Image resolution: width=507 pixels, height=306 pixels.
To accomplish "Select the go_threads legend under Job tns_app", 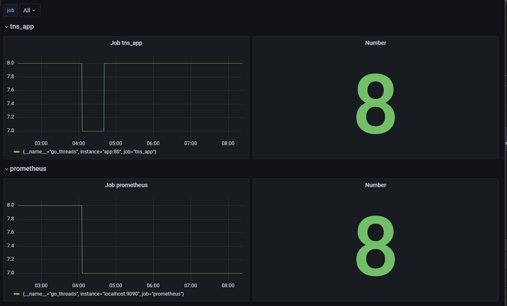I will [88, 152].
